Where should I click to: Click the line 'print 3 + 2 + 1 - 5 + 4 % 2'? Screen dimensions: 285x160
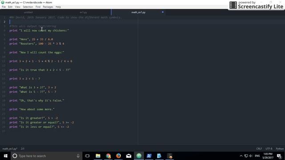coord(41,61)
